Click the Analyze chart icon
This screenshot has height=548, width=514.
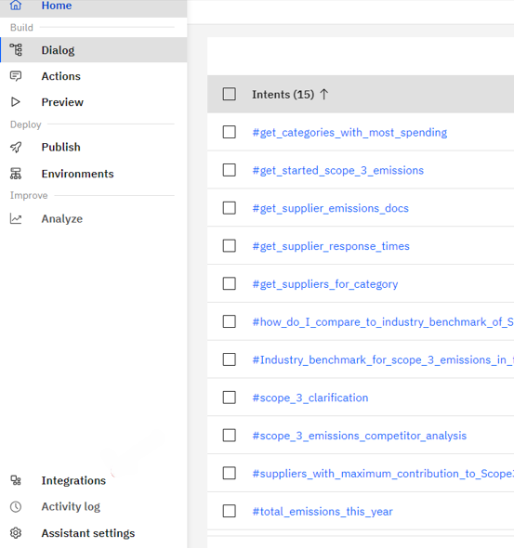16,219
